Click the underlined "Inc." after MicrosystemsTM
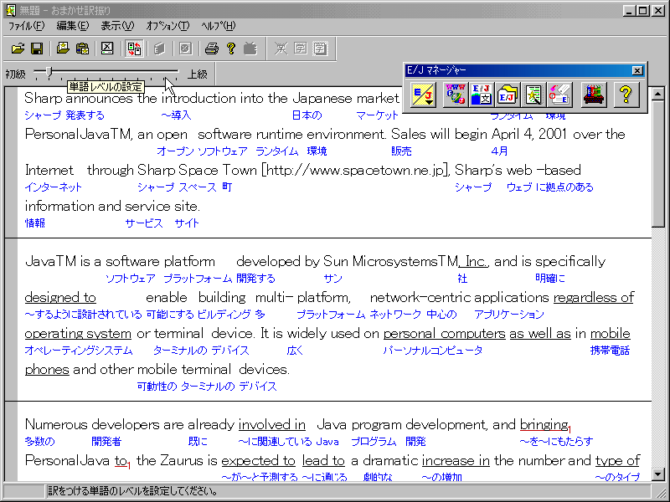The height and width of the screenshot is (502, 670). [475, 261]
